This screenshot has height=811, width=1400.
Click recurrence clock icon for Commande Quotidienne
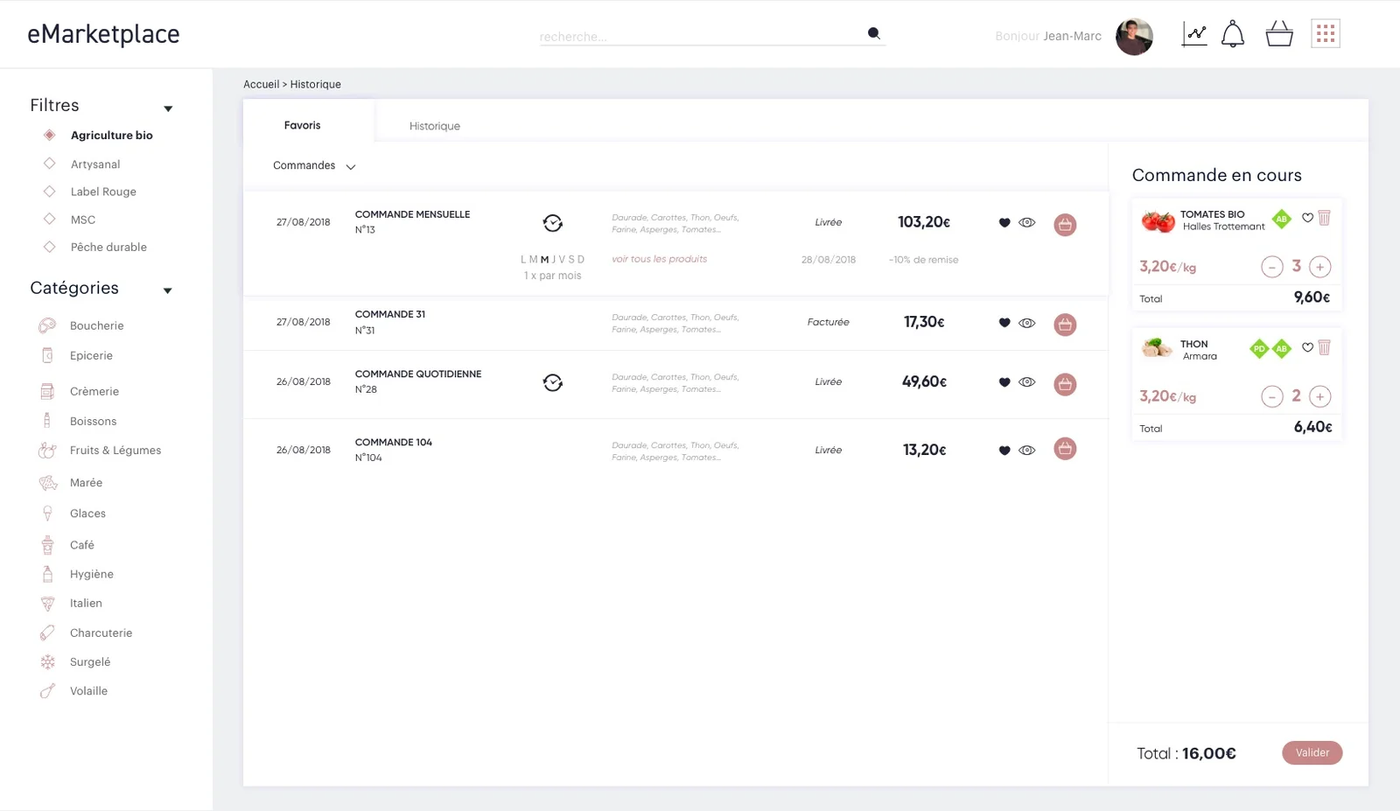click(x=552, y=382)
